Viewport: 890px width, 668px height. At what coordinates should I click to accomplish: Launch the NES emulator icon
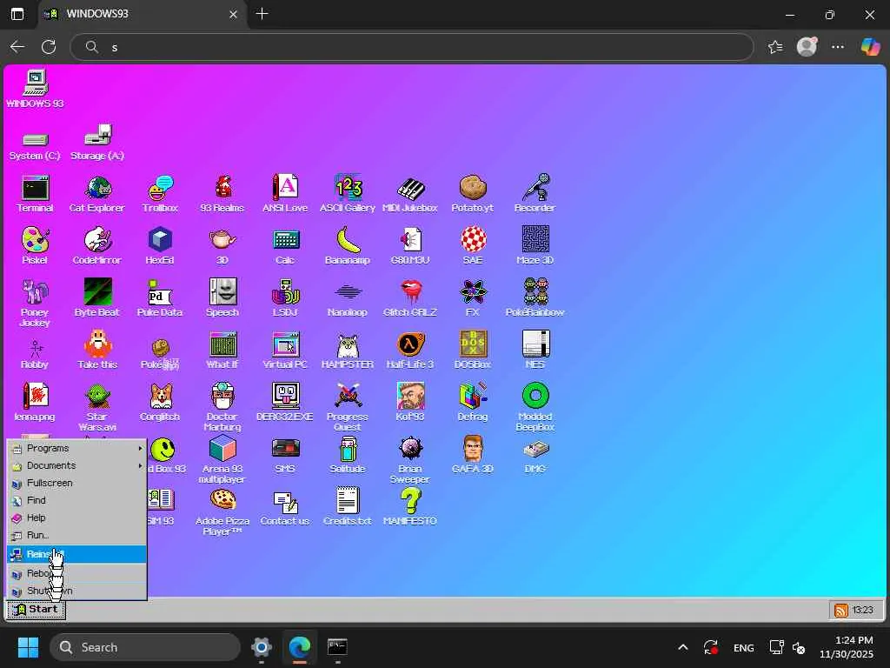(x=535, y=351)
